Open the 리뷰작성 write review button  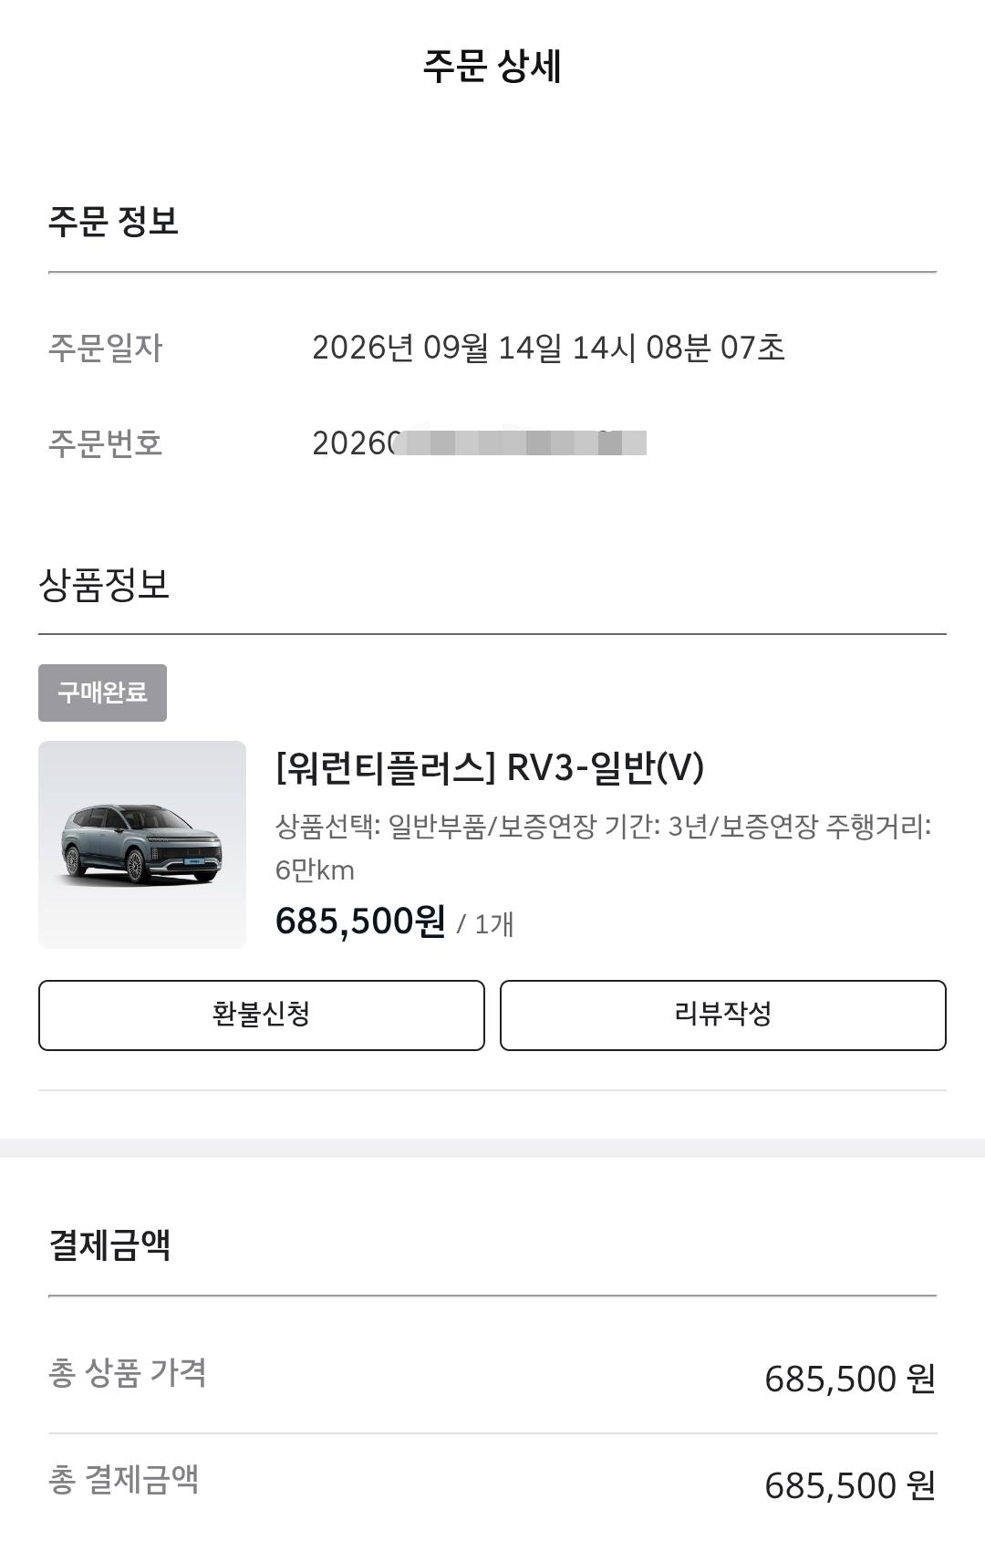click(x=722, y=1015)
